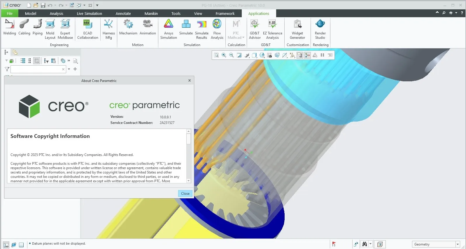Launch Ansys Simulation
This screenshot has width=466, height=249.
[169, 29]
